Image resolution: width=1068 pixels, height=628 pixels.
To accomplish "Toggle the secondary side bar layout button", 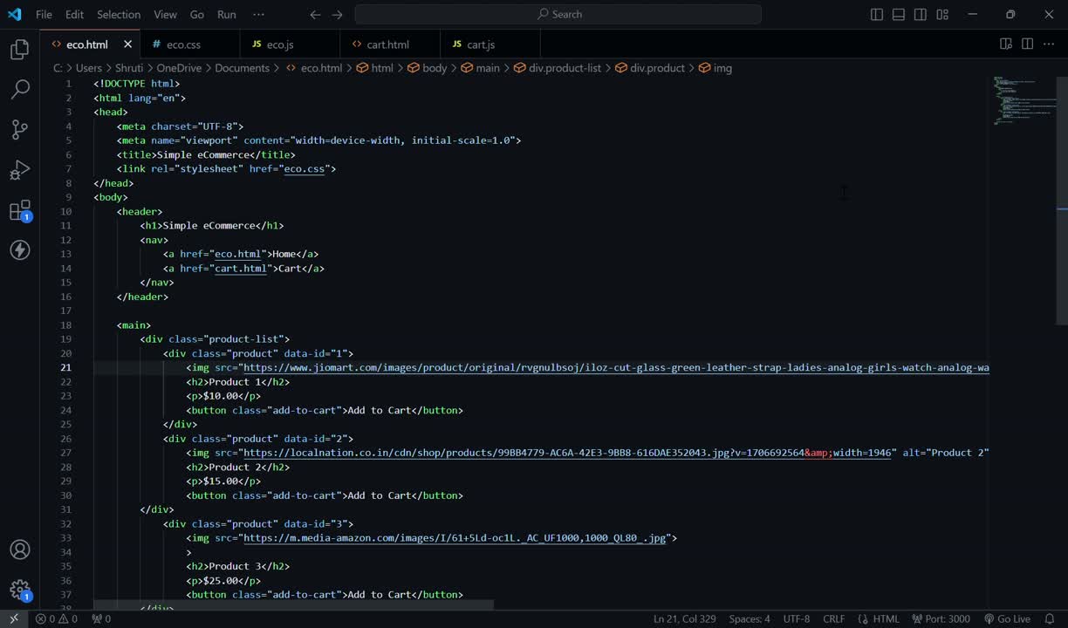I will (921, 15).
